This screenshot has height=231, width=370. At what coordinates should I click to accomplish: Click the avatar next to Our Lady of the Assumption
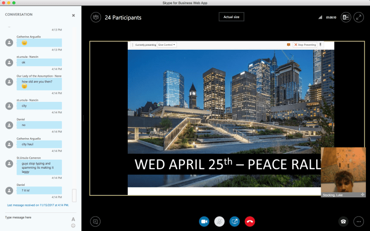[x=9, y=82]
